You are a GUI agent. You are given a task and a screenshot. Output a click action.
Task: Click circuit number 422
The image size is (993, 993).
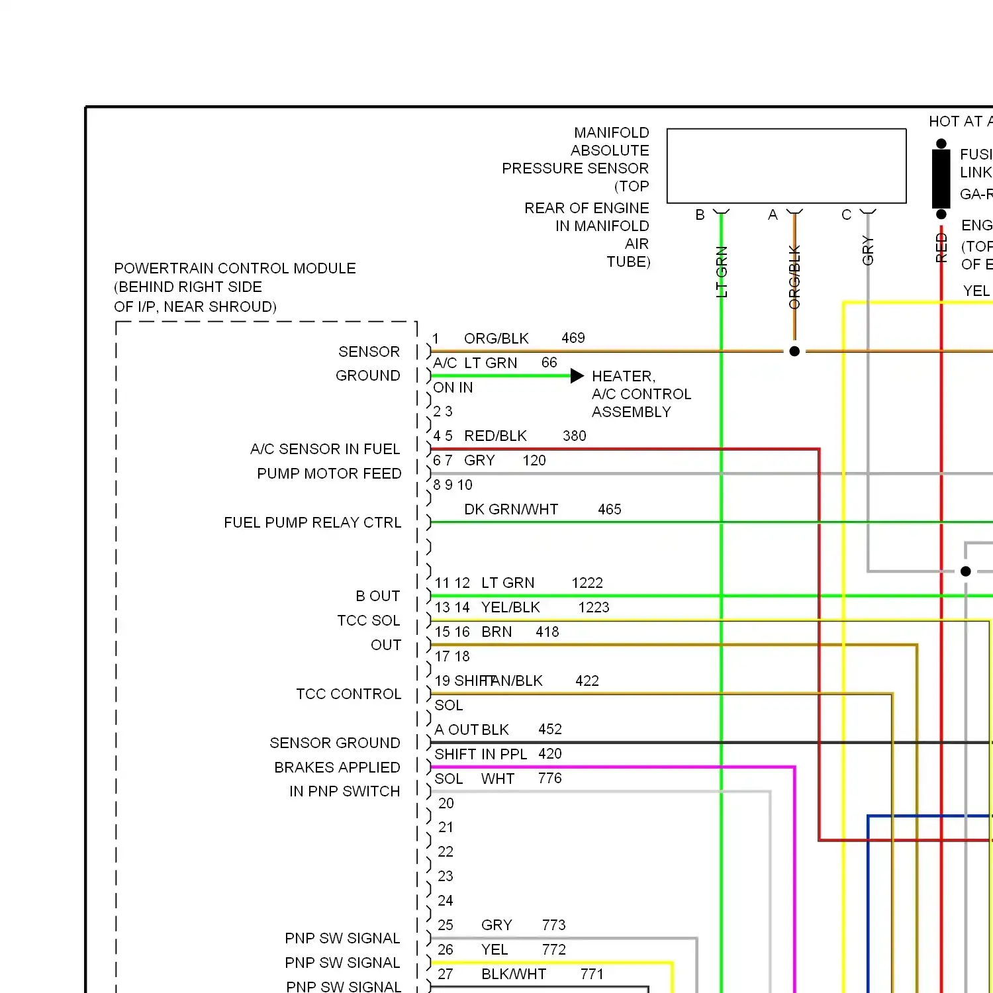(587, 681)
